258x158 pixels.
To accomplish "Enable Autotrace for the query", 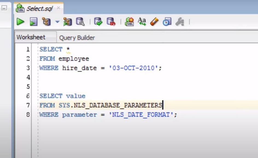I will tap(68, 22).
